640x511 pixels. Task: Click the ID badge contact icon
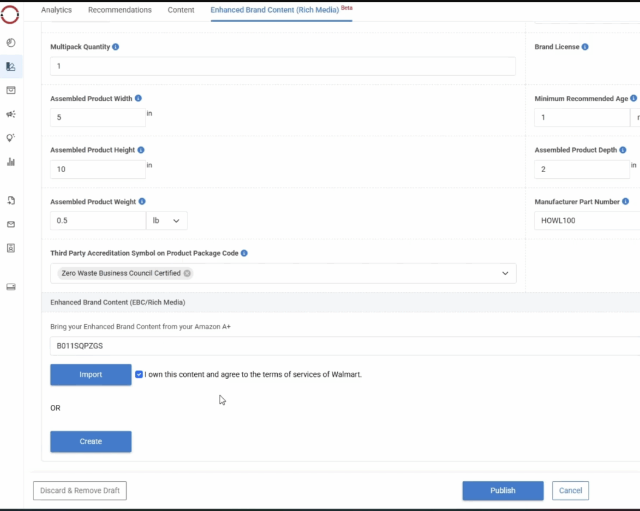(x=10, y=248)
